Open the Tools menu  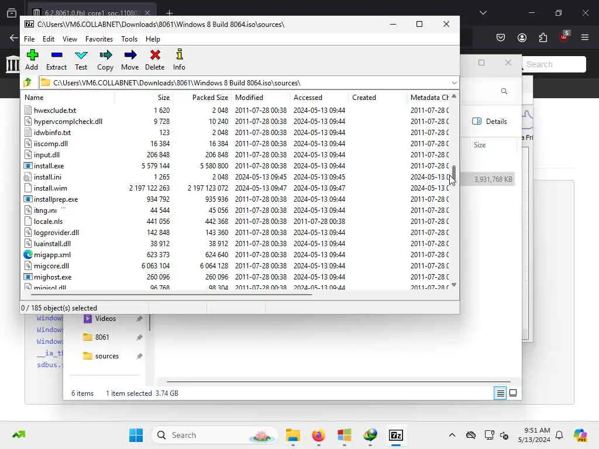(x=129, y=39)
